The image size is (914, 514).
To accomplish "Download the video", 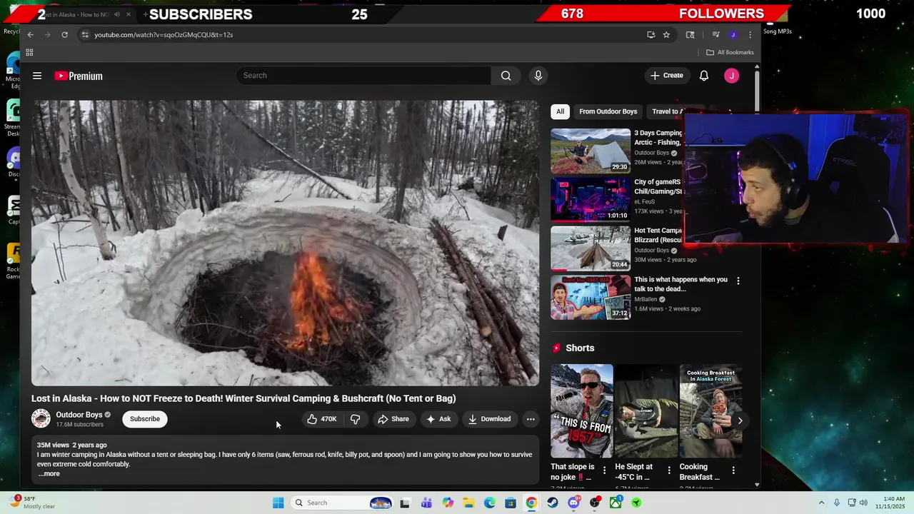I will [489, 419].
